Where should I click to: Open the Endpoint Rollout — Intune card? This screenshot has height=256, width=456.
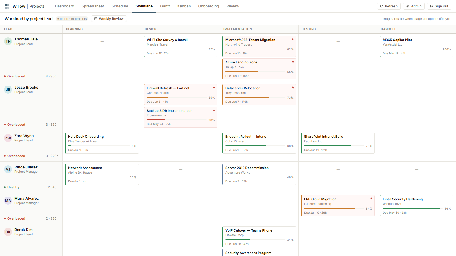tap(259, 143)
